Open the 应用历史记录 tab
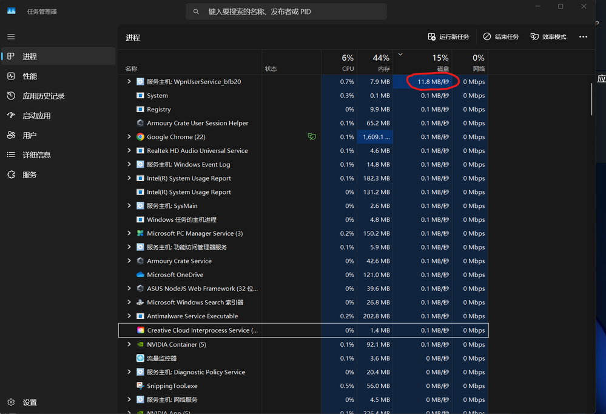The image size is (606, 414). pos(59,96)
